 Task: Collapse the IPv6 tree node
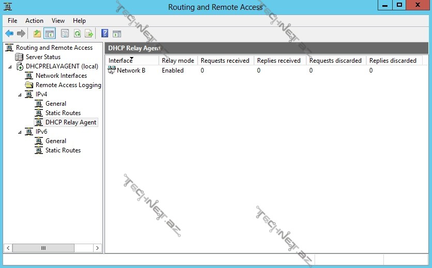coord(20,132)
